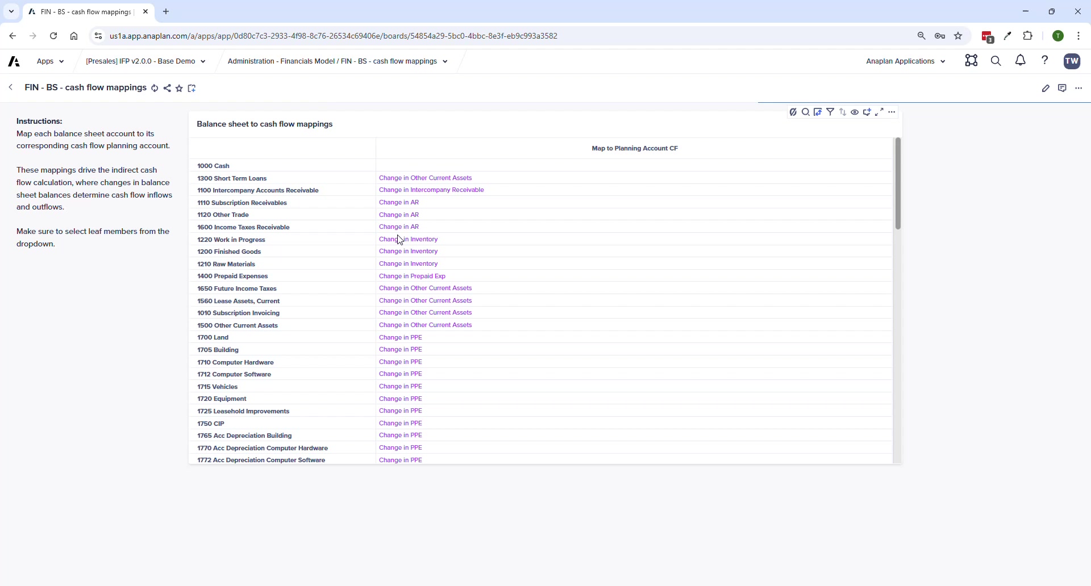Toggle suppress zeros icon in grid toolbar
The image size is (1091, 586).
click(793, 112)
